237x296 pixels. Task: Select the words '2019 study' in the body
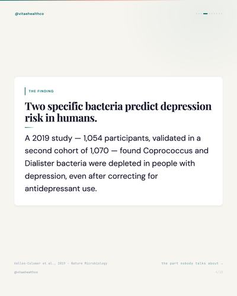(x=52, y=139)
